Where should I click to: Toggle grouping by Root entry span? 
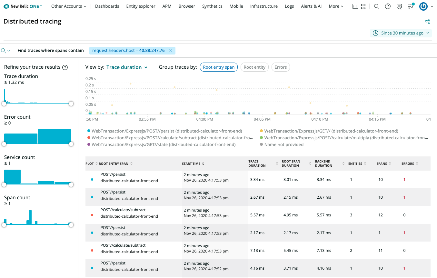219,67
